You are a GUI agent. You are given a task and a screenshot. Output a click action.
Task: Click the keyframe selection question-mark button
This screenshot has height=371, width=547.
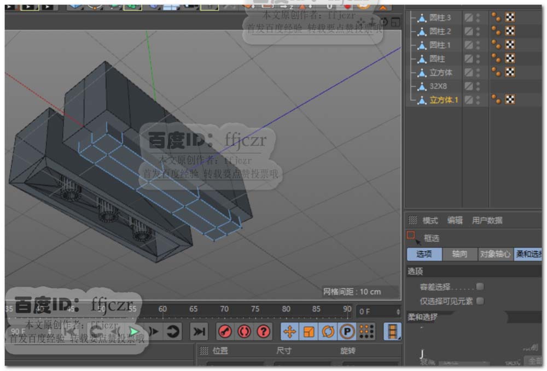pos(264,332)
